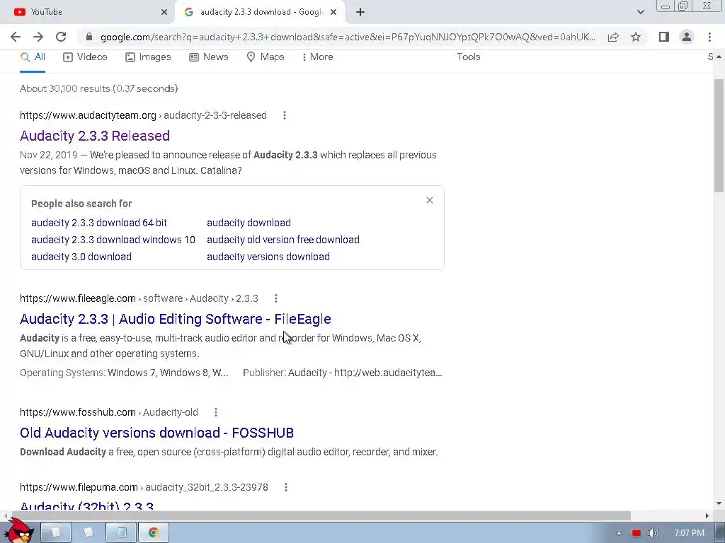
Task: Open Old Audacity versions download FOSSHUB
Action: [x=156, y=433]
